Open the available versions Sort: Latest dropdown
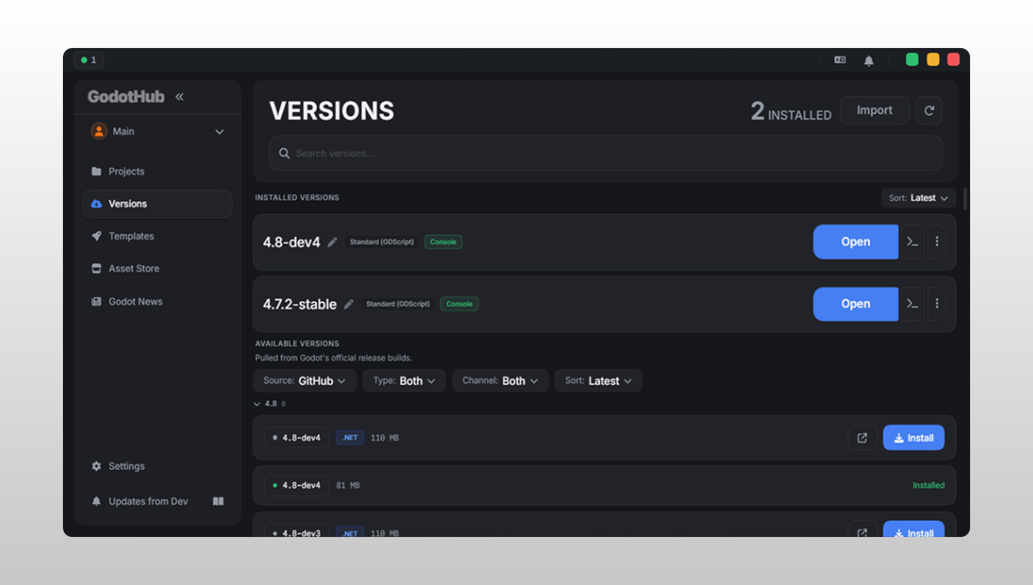 tap(598, 381)
